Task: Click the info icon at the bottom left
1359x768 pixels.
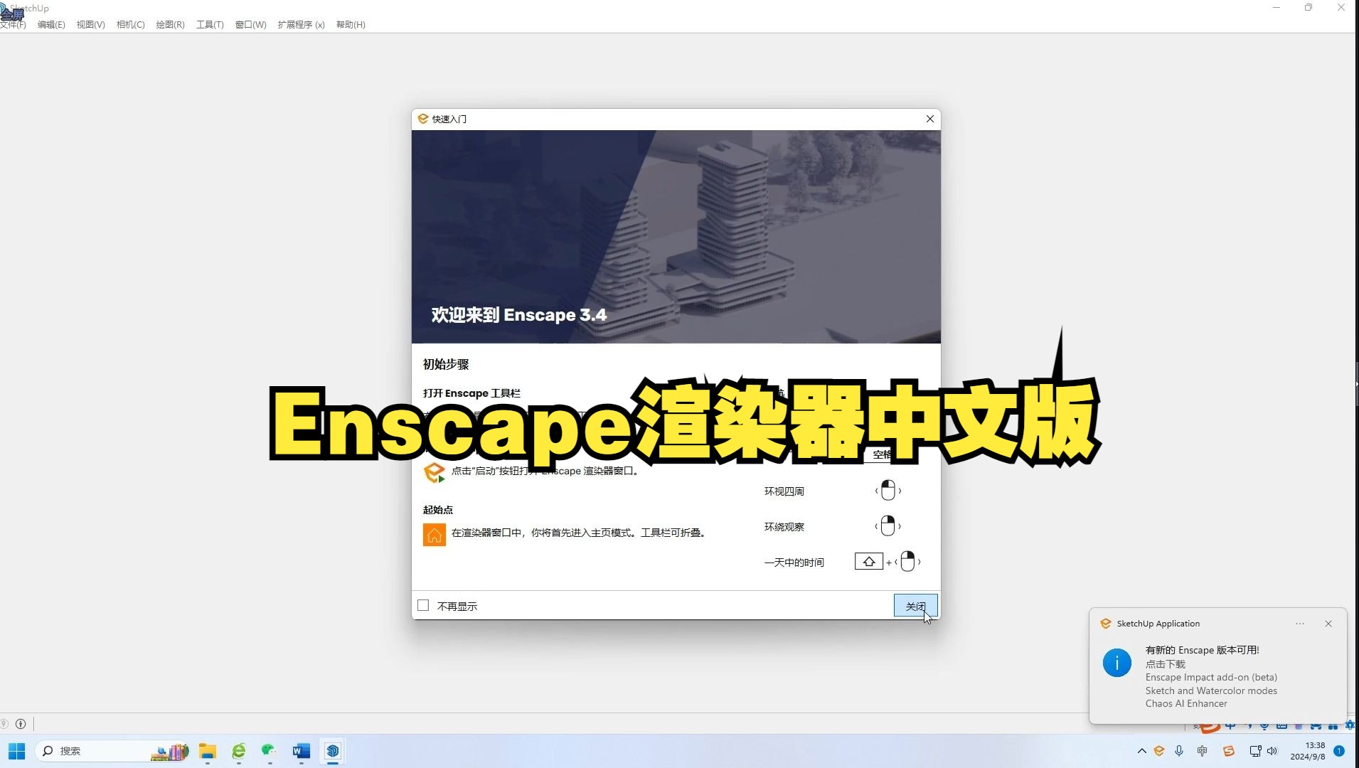Action: 21,724
